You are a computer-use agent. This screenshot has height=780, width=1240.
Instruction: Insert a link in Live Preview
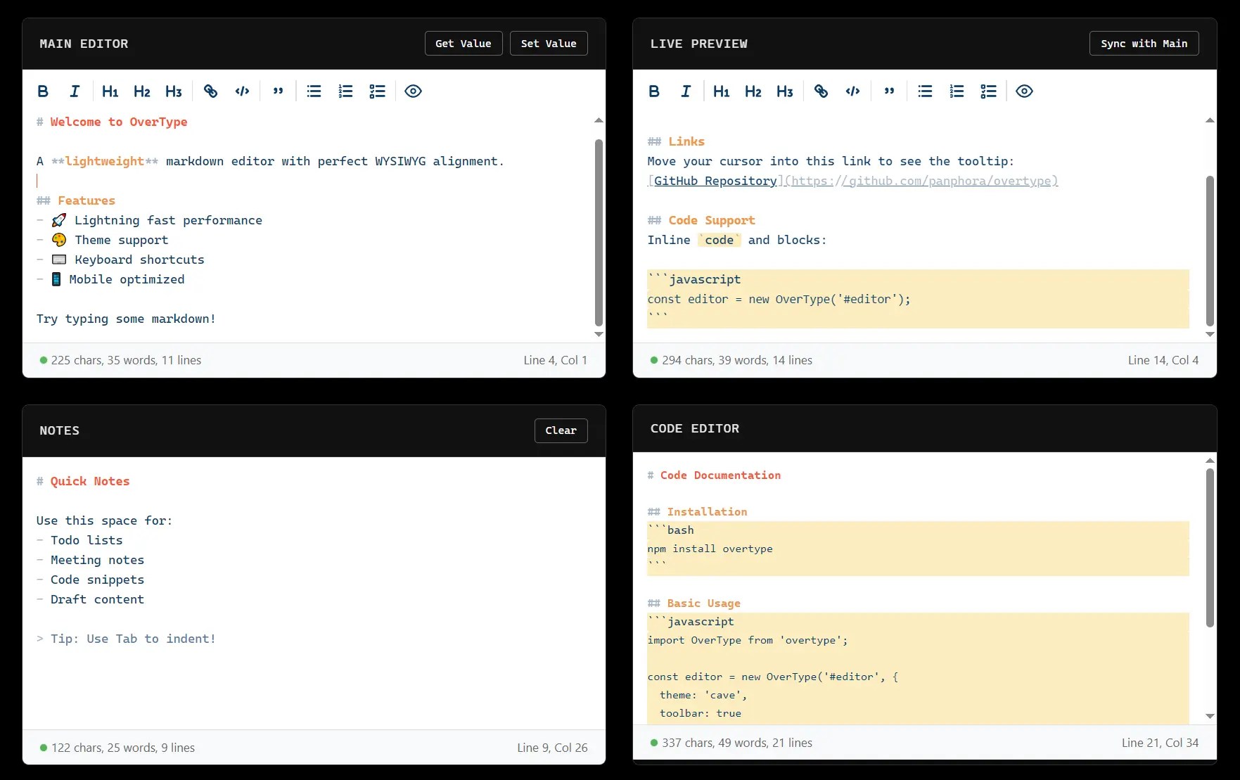821,91
